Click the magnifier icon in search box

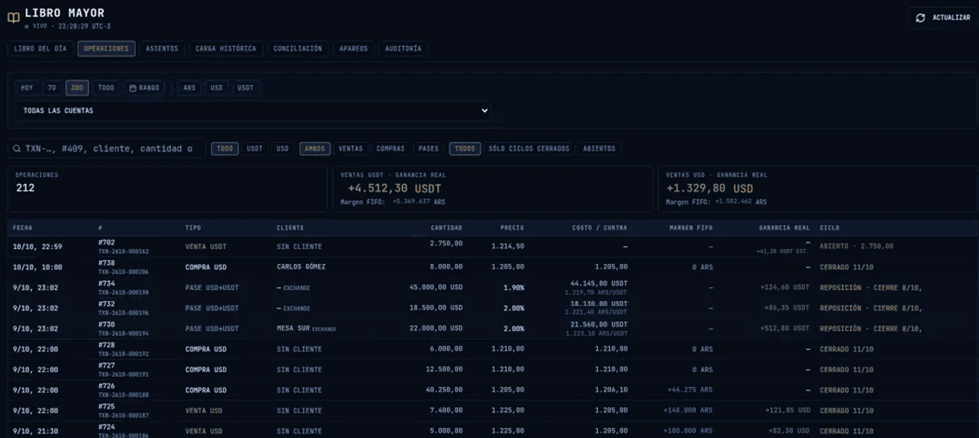coord(17,149)
